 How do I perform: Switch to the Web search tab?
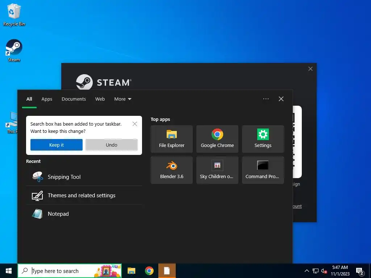[x=100, y=99]
